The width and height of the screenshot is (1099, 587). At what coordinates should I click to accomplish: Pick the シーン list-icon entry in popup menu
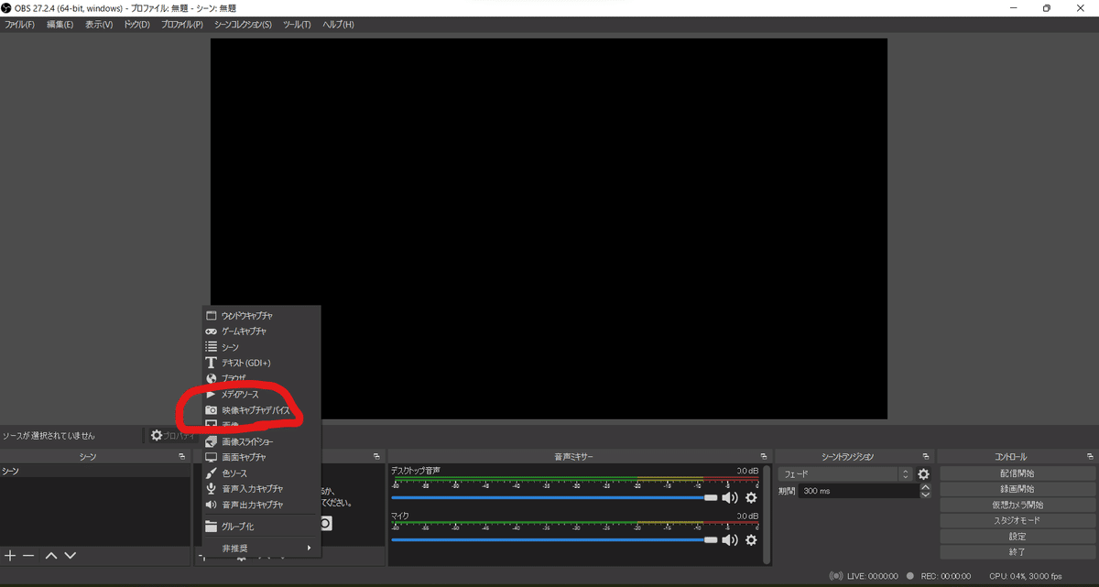pos(261,347)
